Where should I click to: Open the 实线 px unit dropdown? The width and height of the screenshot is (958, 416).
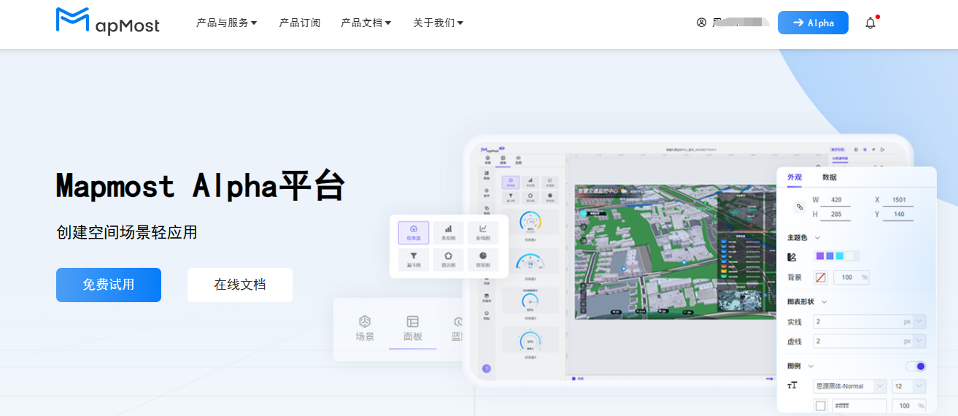click(x=919, y=322)
